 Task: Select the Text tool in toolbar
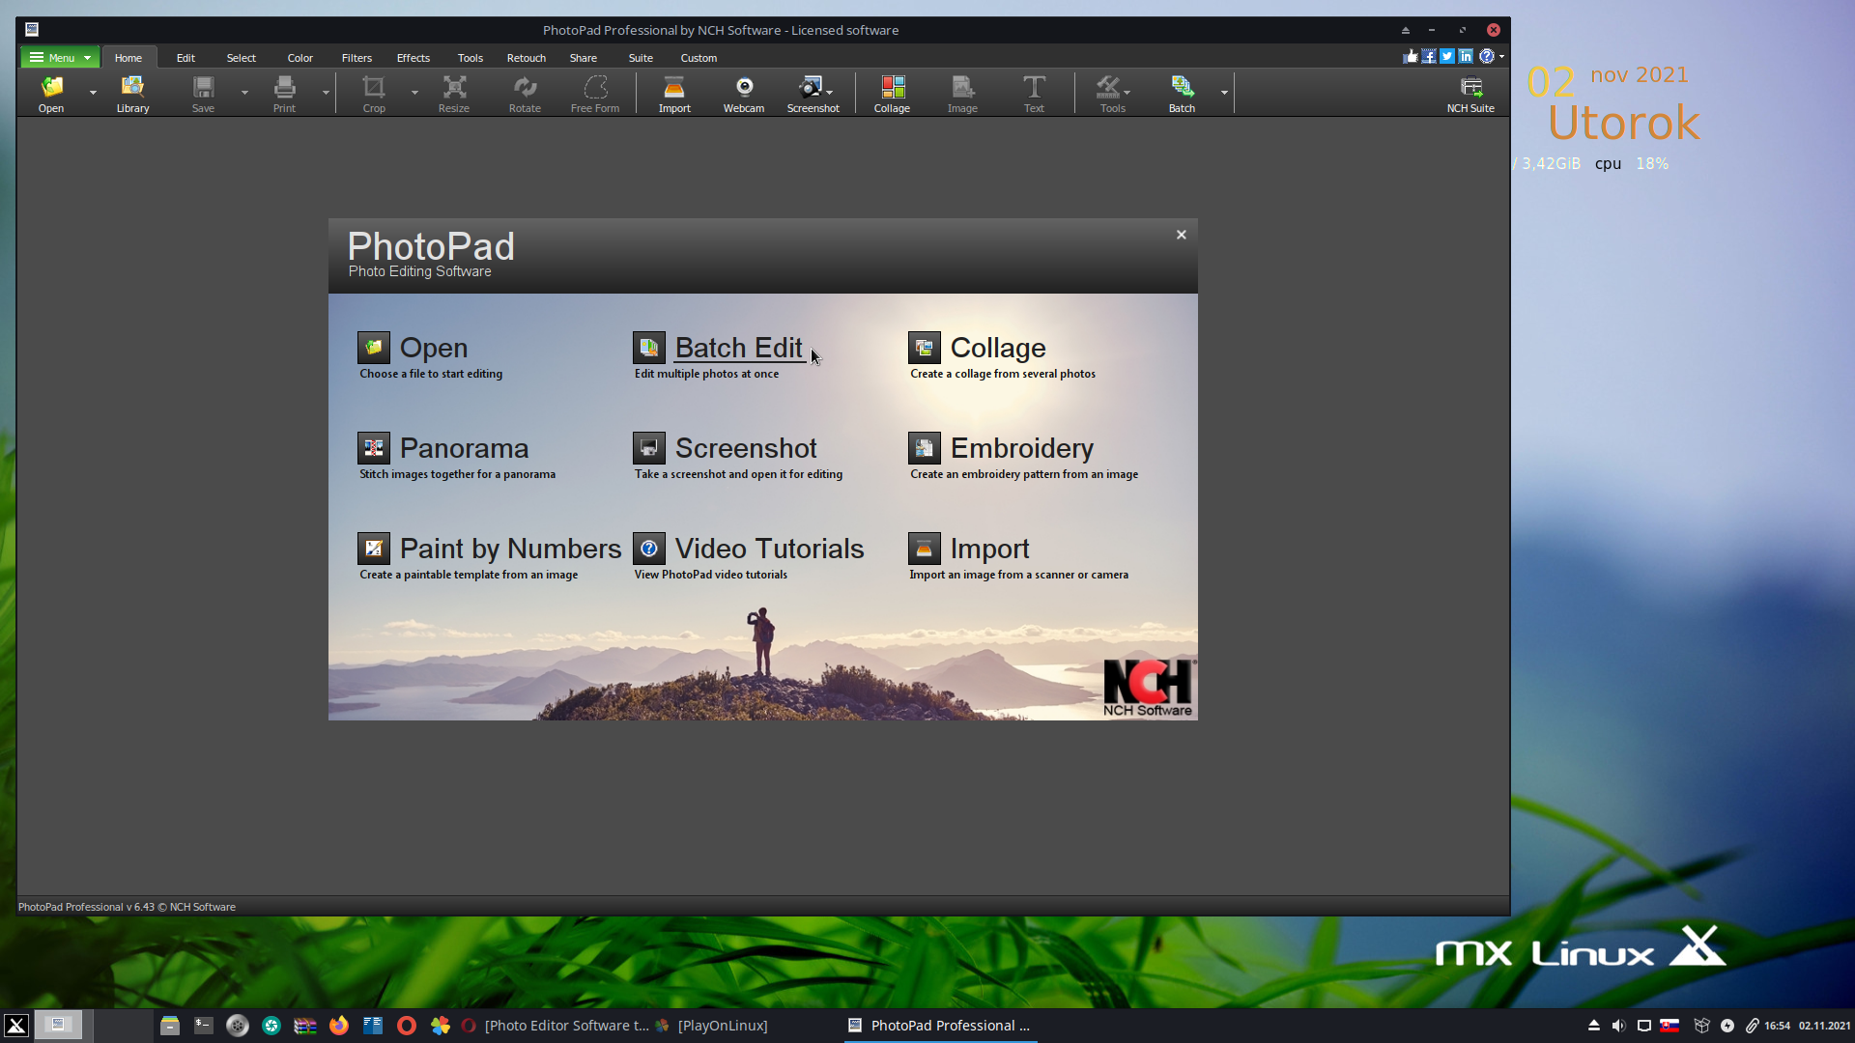1034,94
